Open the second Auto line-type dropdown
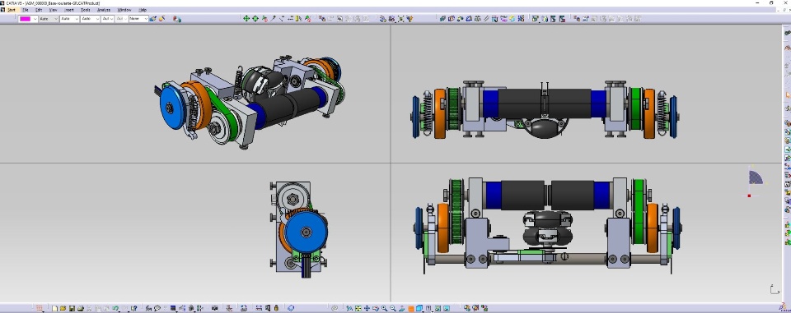Screen dimensions: 791x313 tap(69, 19)
